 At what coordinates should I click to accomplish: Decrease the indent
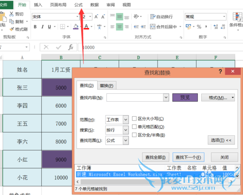136,27
